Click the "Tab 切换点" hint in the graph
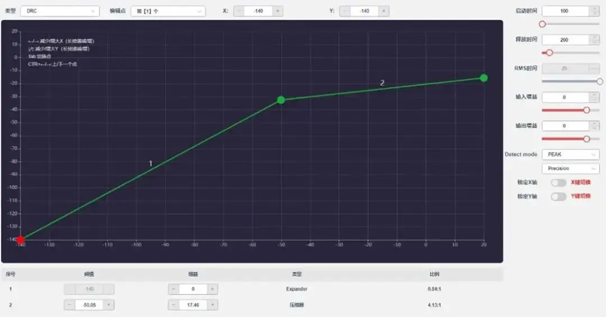This screenshot has height=317, width=606. pyautogui.click(x=39, y=57)
